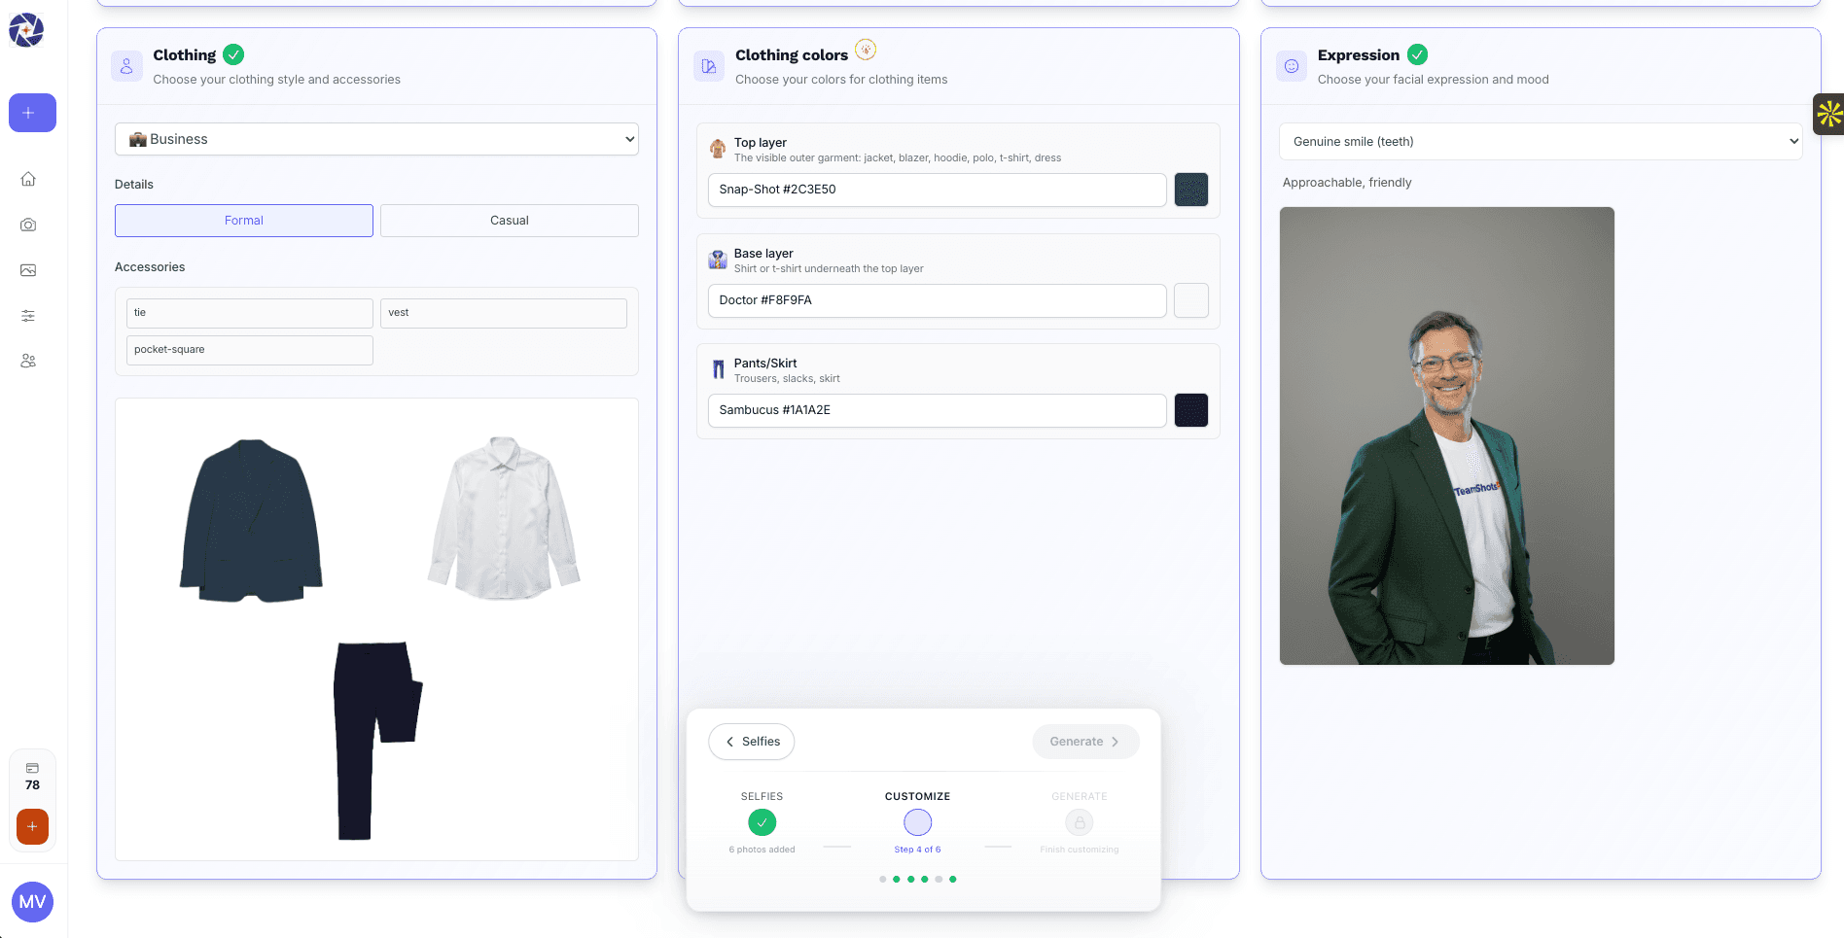Toggle the pocket-square accessory
This screenshot has width=1844, height=938.
[x=249, y=350]
